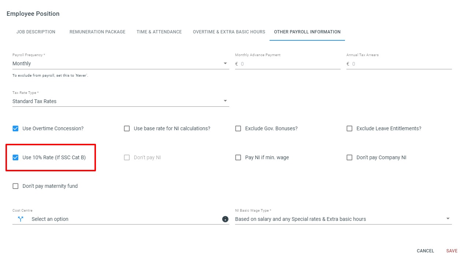Select Overtime & Extra Basic Hours tab
The width and height of the screenshot is (464, 259).
click(229, 32)
